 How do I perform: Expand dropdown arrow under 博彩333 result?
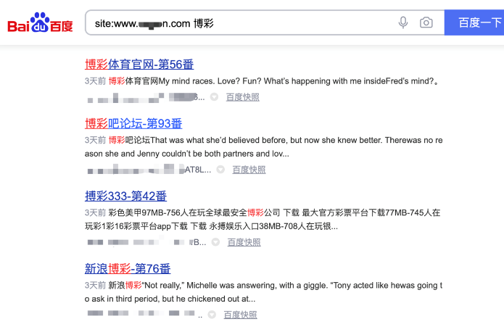coord(215,242)
